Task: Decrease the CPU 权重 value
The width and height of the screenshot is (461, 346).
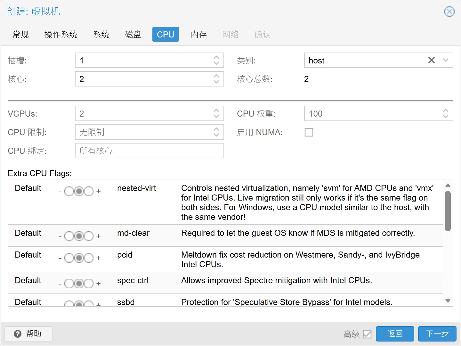Action: coord(445,117)
